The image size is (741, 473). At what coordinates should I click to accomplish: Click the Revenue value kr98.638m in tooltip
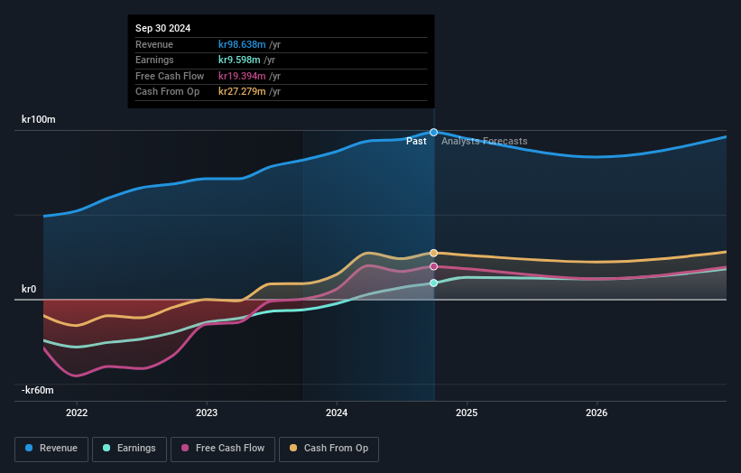click(242, 44)
